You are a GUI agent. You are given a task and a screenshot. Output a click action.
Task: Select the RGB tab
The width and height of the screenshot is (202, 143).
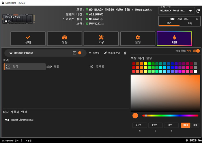pos(174,39)
